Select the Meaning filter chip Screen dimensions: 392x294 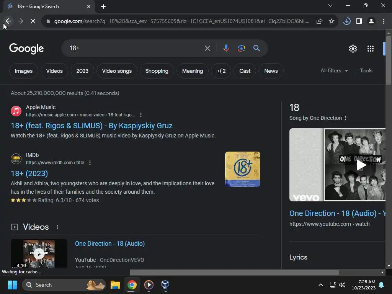pos(193,71)
